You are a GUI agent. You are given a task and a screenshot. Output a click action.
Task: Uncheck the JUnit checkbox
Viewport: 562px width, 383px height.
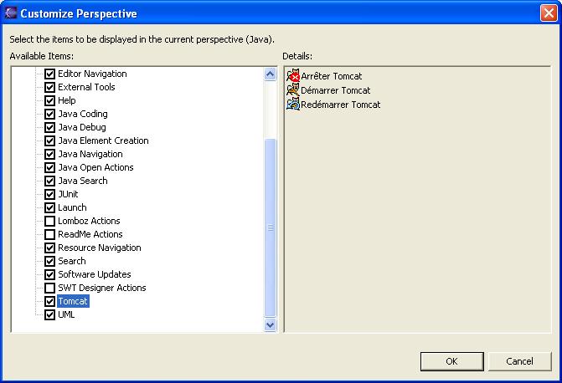tap(49, 194)
